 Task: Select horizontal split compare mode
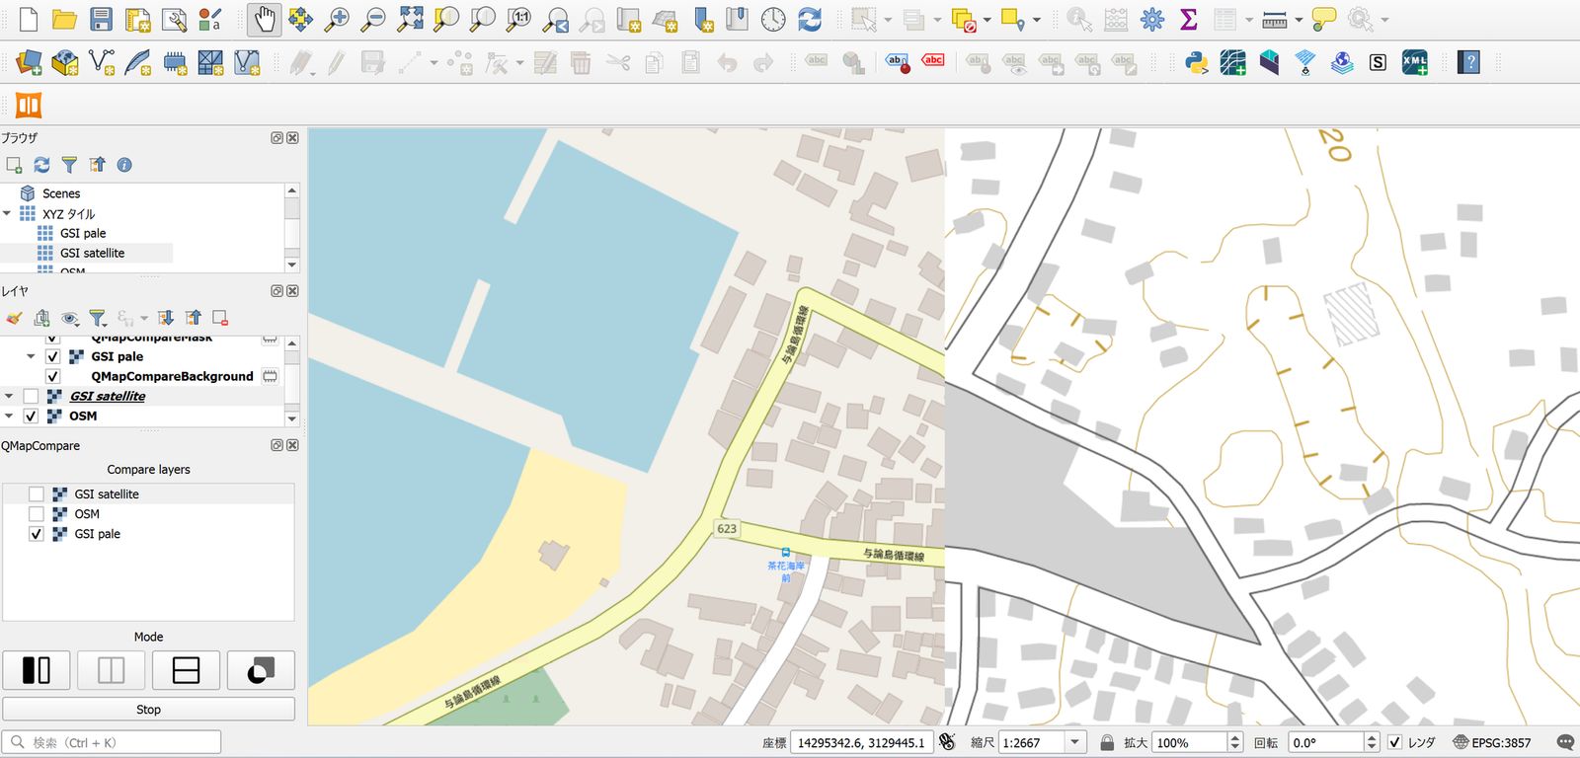(x=186, y=670)
